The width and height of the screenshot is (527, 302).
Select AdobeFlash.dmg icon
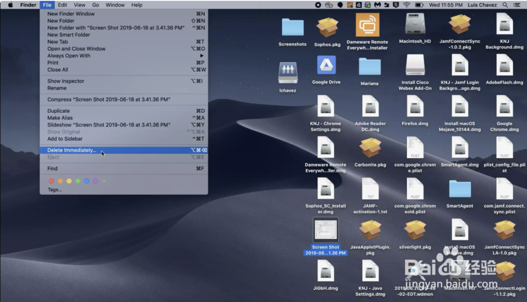coord(504,65)
